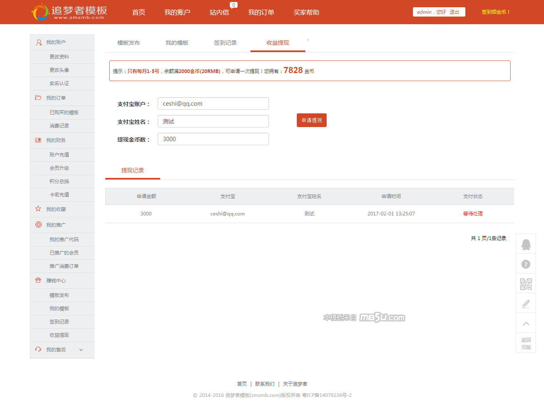This screenshot has width=544, height=405.
Task: Open the help question mark icon
Action: (x=526, y=264)
